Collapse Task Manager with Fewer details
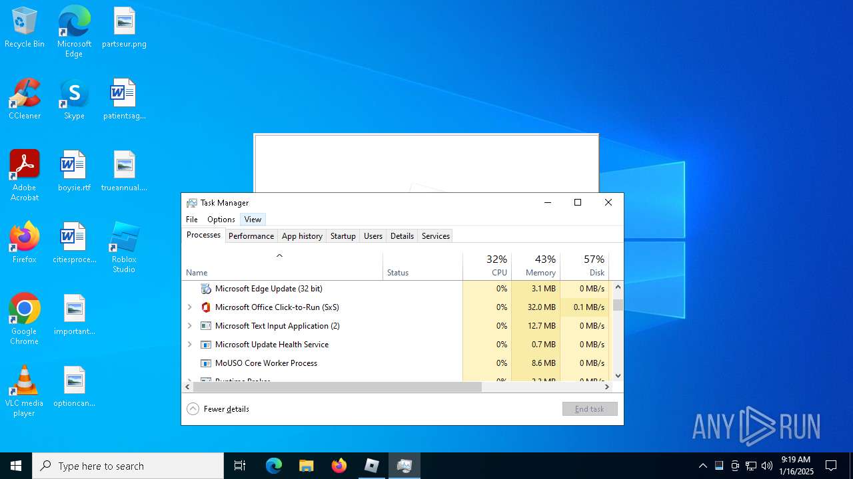The height and width of the screenshot is (479, 853). pyautogui.click(x=218, y=409)
